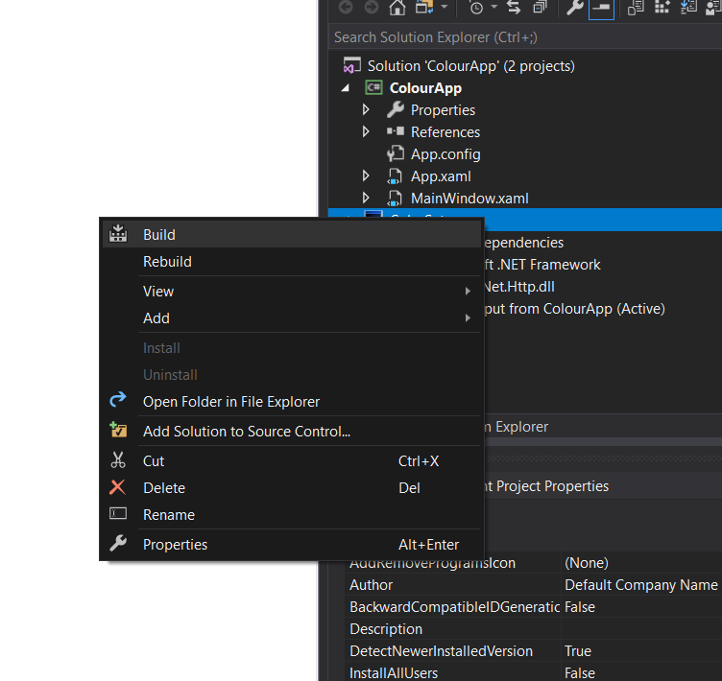Viewport: 722px width, 681px height.
Task: Click the Home icon in Solution Explorer toolbar
Action: point(397,8)
